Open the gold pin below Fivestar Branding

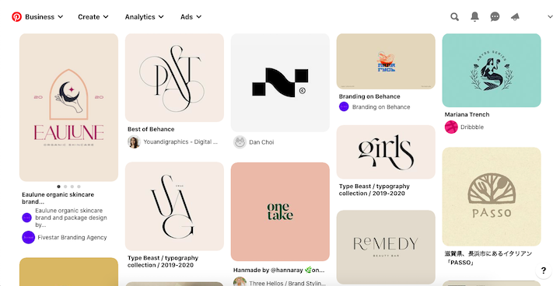[68, 272]
